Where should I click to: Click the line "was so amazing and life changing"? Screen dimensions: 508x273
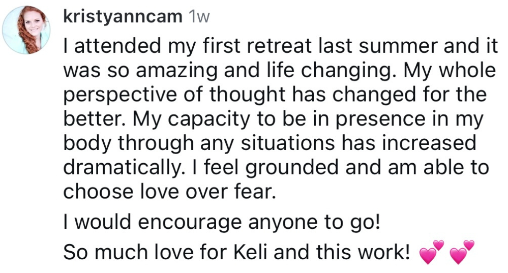(279, 71)
